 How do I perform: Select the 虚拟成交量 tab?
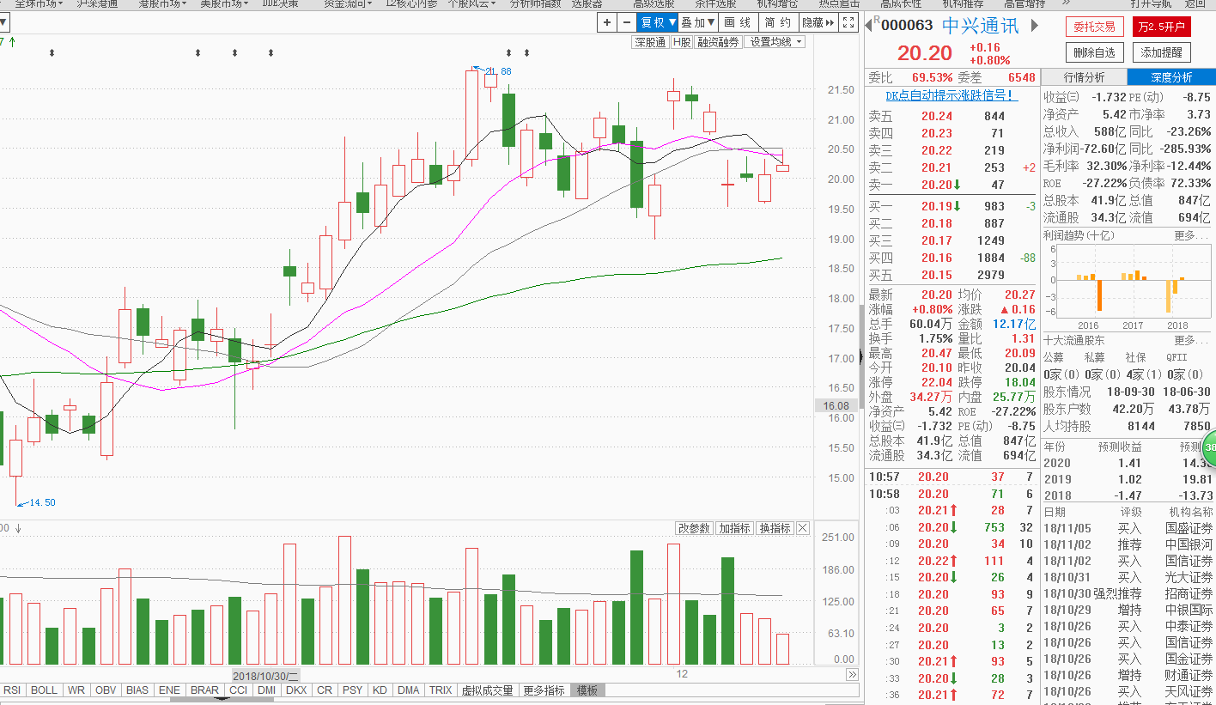click(487, 690)
